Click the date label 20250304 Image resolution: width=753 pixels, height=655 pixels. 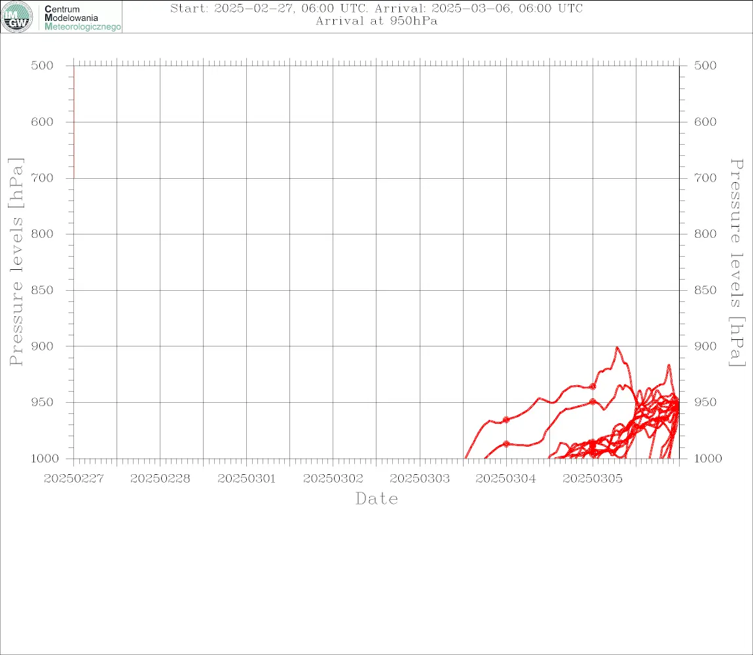click(506, 479)
